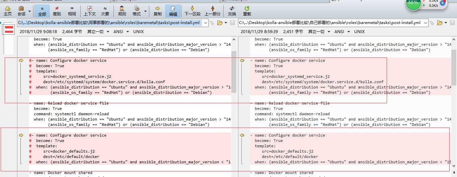Screen dimensions: 457x177
Task: Click left pane load-arrow icon beside path
Action: pos(212,23)
